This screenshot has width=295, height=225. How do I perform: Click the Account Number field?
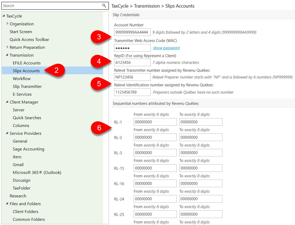pos(132,32)
